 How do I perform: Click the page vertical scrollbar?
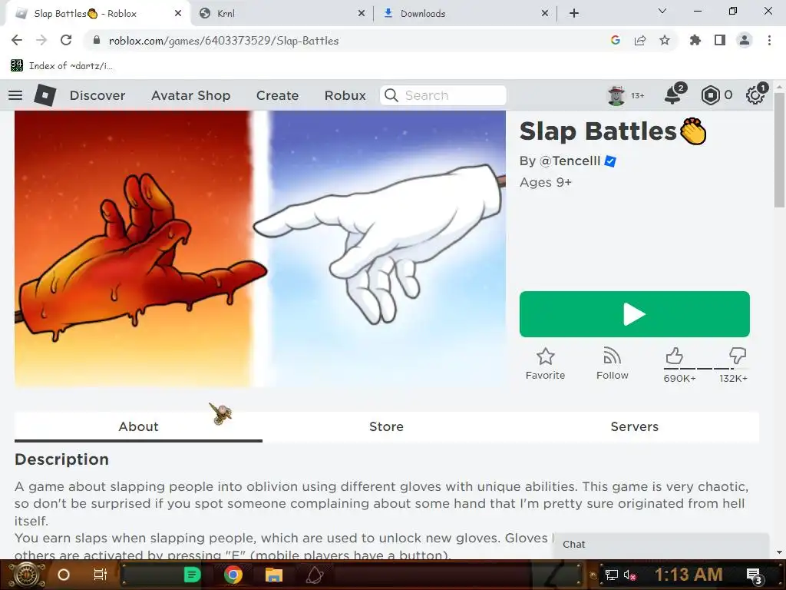pos(779,151)
